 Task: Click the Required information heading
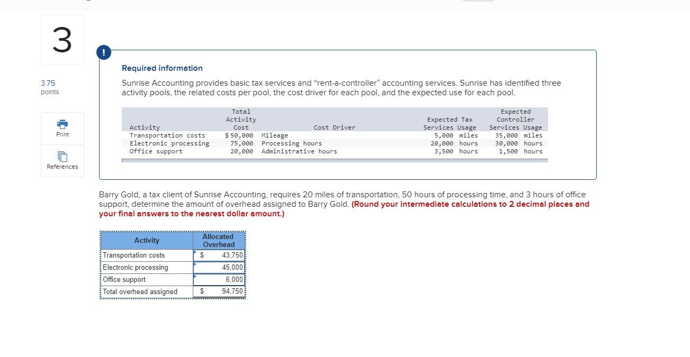pos(162,68)
